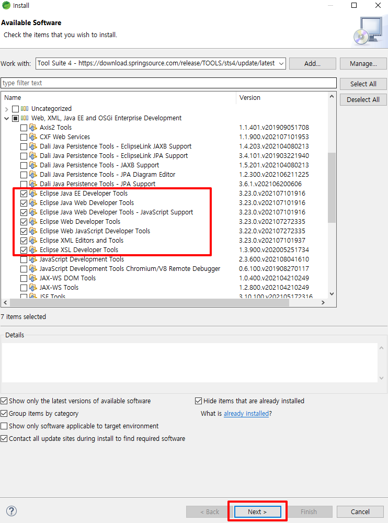Viewport: 388px width, 523px height.
Task: Click the Cancel button
Action: pos(360,511)
